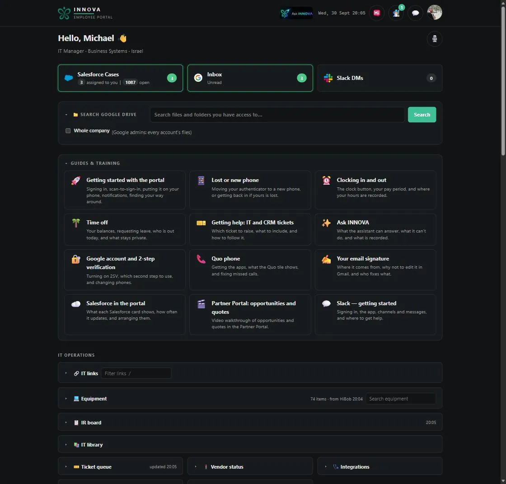Click lock icon for Google account guide
This screenshot has height=484, width=506.
[x=76, y=259]
